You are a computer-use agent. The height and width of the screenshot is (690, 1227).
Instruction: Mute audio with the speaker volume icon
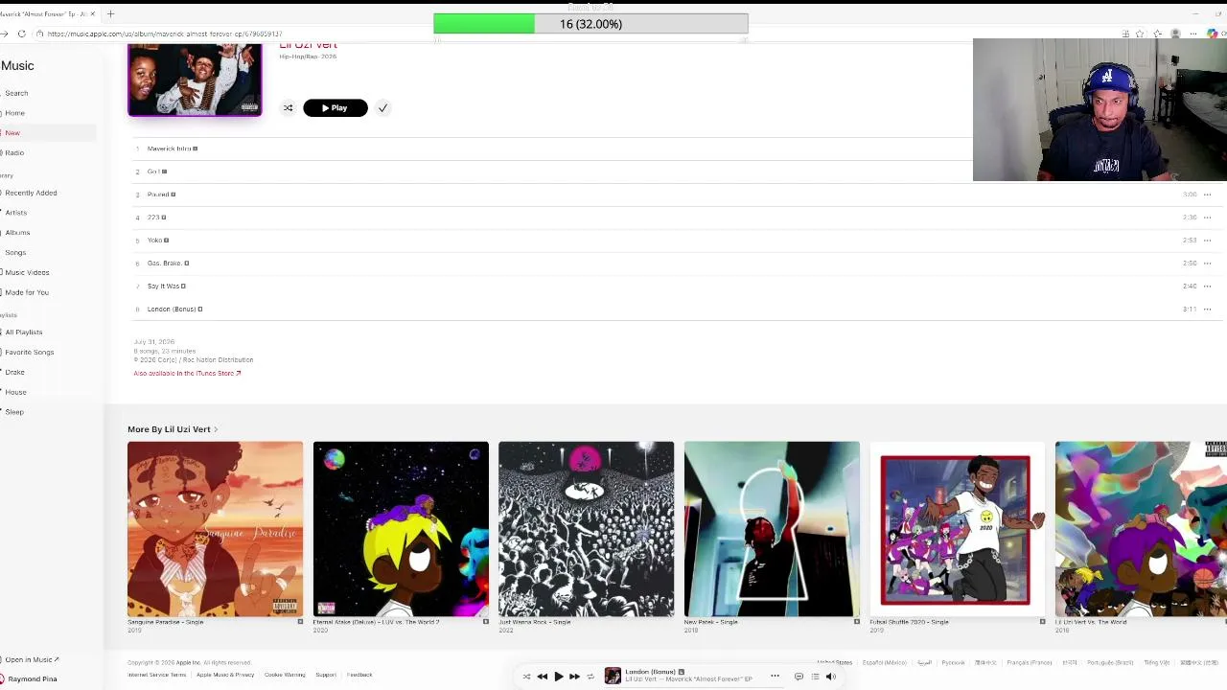[x=831, y=677]
